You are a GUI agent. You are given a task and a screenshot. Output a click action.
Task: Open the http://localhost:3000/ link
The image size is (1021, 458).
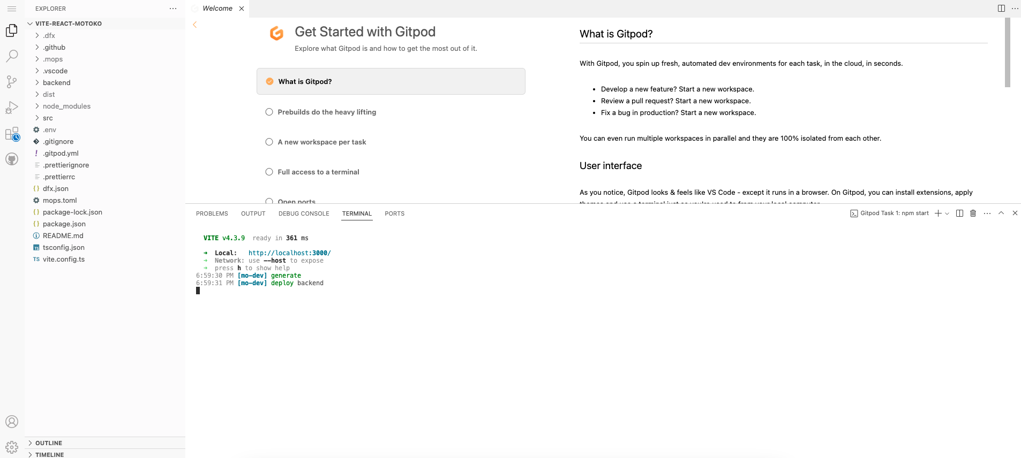(x=290, y=253)
